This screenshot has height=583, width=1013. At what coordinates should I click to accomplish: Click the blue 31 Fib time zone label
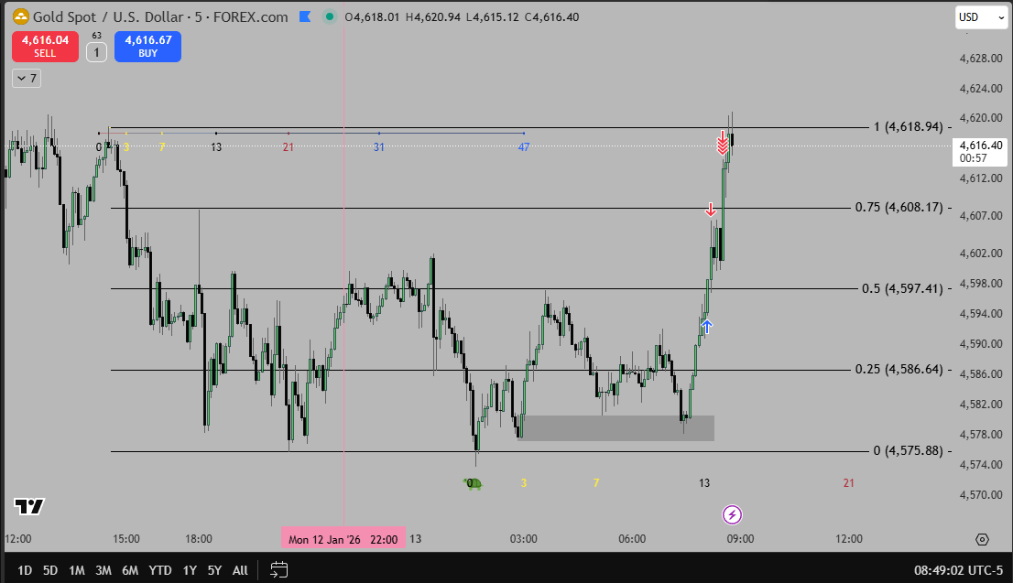[x=379, y=147]
